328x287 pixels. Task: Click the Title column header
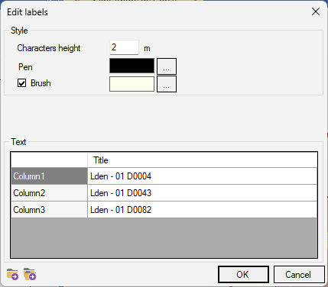[x=203, y=160]
